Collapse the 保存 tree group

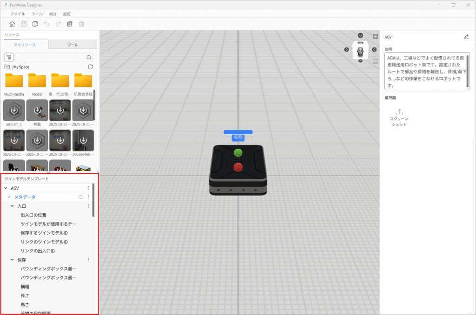tap(13, 260)
